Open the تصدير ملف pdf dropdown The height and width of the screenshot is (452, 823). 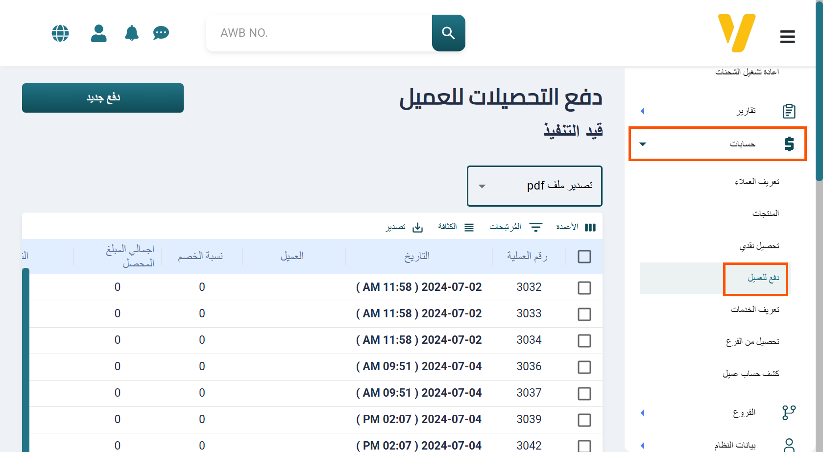tap(534, 186)
